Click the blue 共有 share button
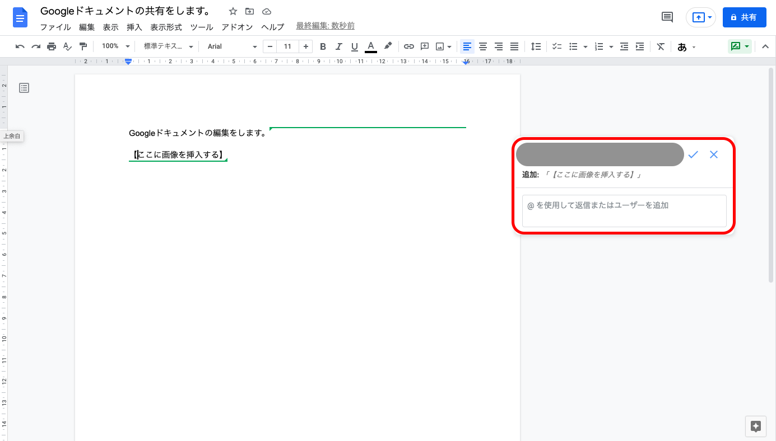The height and width of the screenshot is (441, 776). pyautogui.click(x=744, y=17)
